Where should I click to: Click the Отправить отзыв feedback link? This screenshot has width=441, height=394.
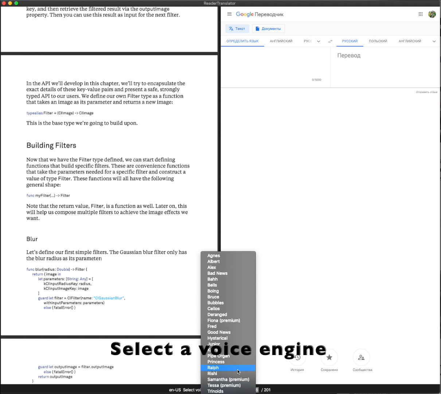click(x=426, y=92)
